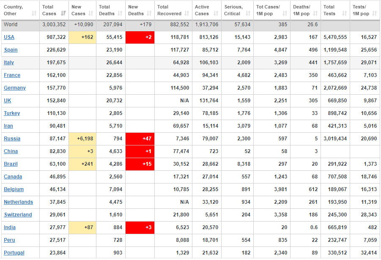Select Iran total cases 90,481
This screenshot has height=260, width=381.
click(58, 126)
